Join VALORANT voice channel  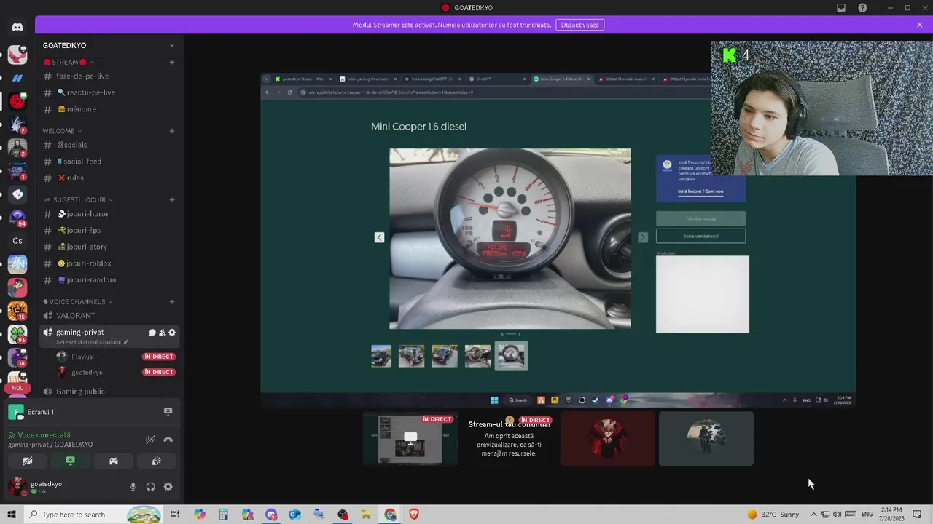pyautogui.click(x=109, y=316)
